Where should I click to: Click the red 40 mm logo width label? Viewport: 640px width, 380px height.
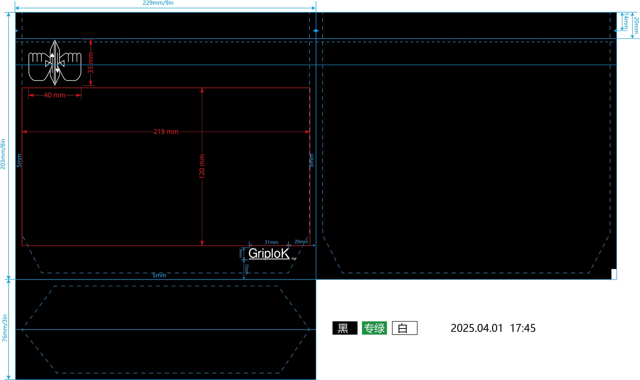(x=55, y=95)
